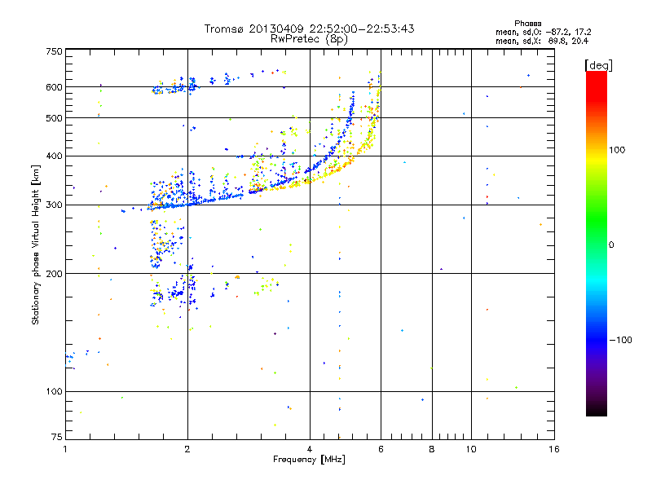The width and height of the screenshot is (652, 489).
Task: Click the y-axis tick label "75"
Action: (57, 437)
